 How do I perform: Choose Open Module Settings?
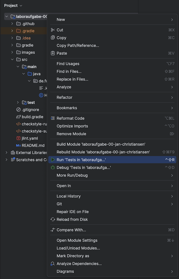coord(77,241)
